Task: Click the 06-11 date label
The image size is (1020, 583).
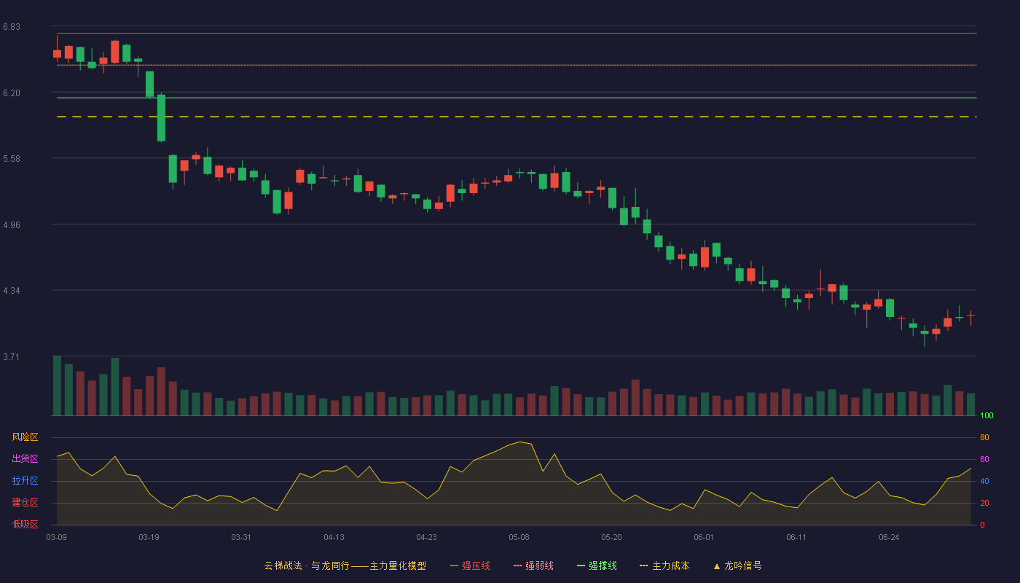Action: [796, 537]
